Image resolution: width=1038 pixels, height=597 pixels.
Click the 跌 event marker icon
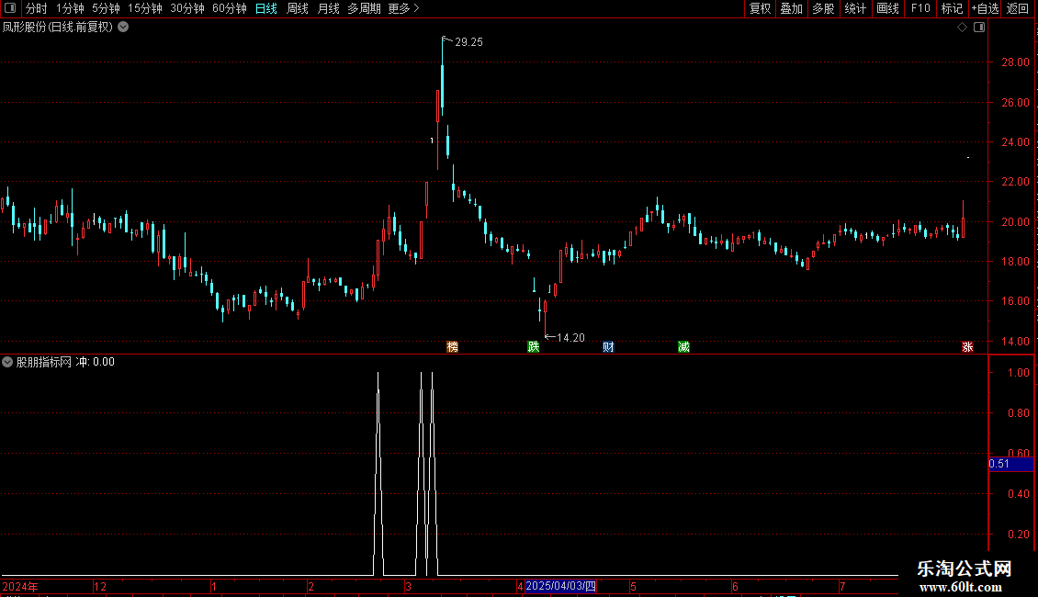(x=534, y=347)
